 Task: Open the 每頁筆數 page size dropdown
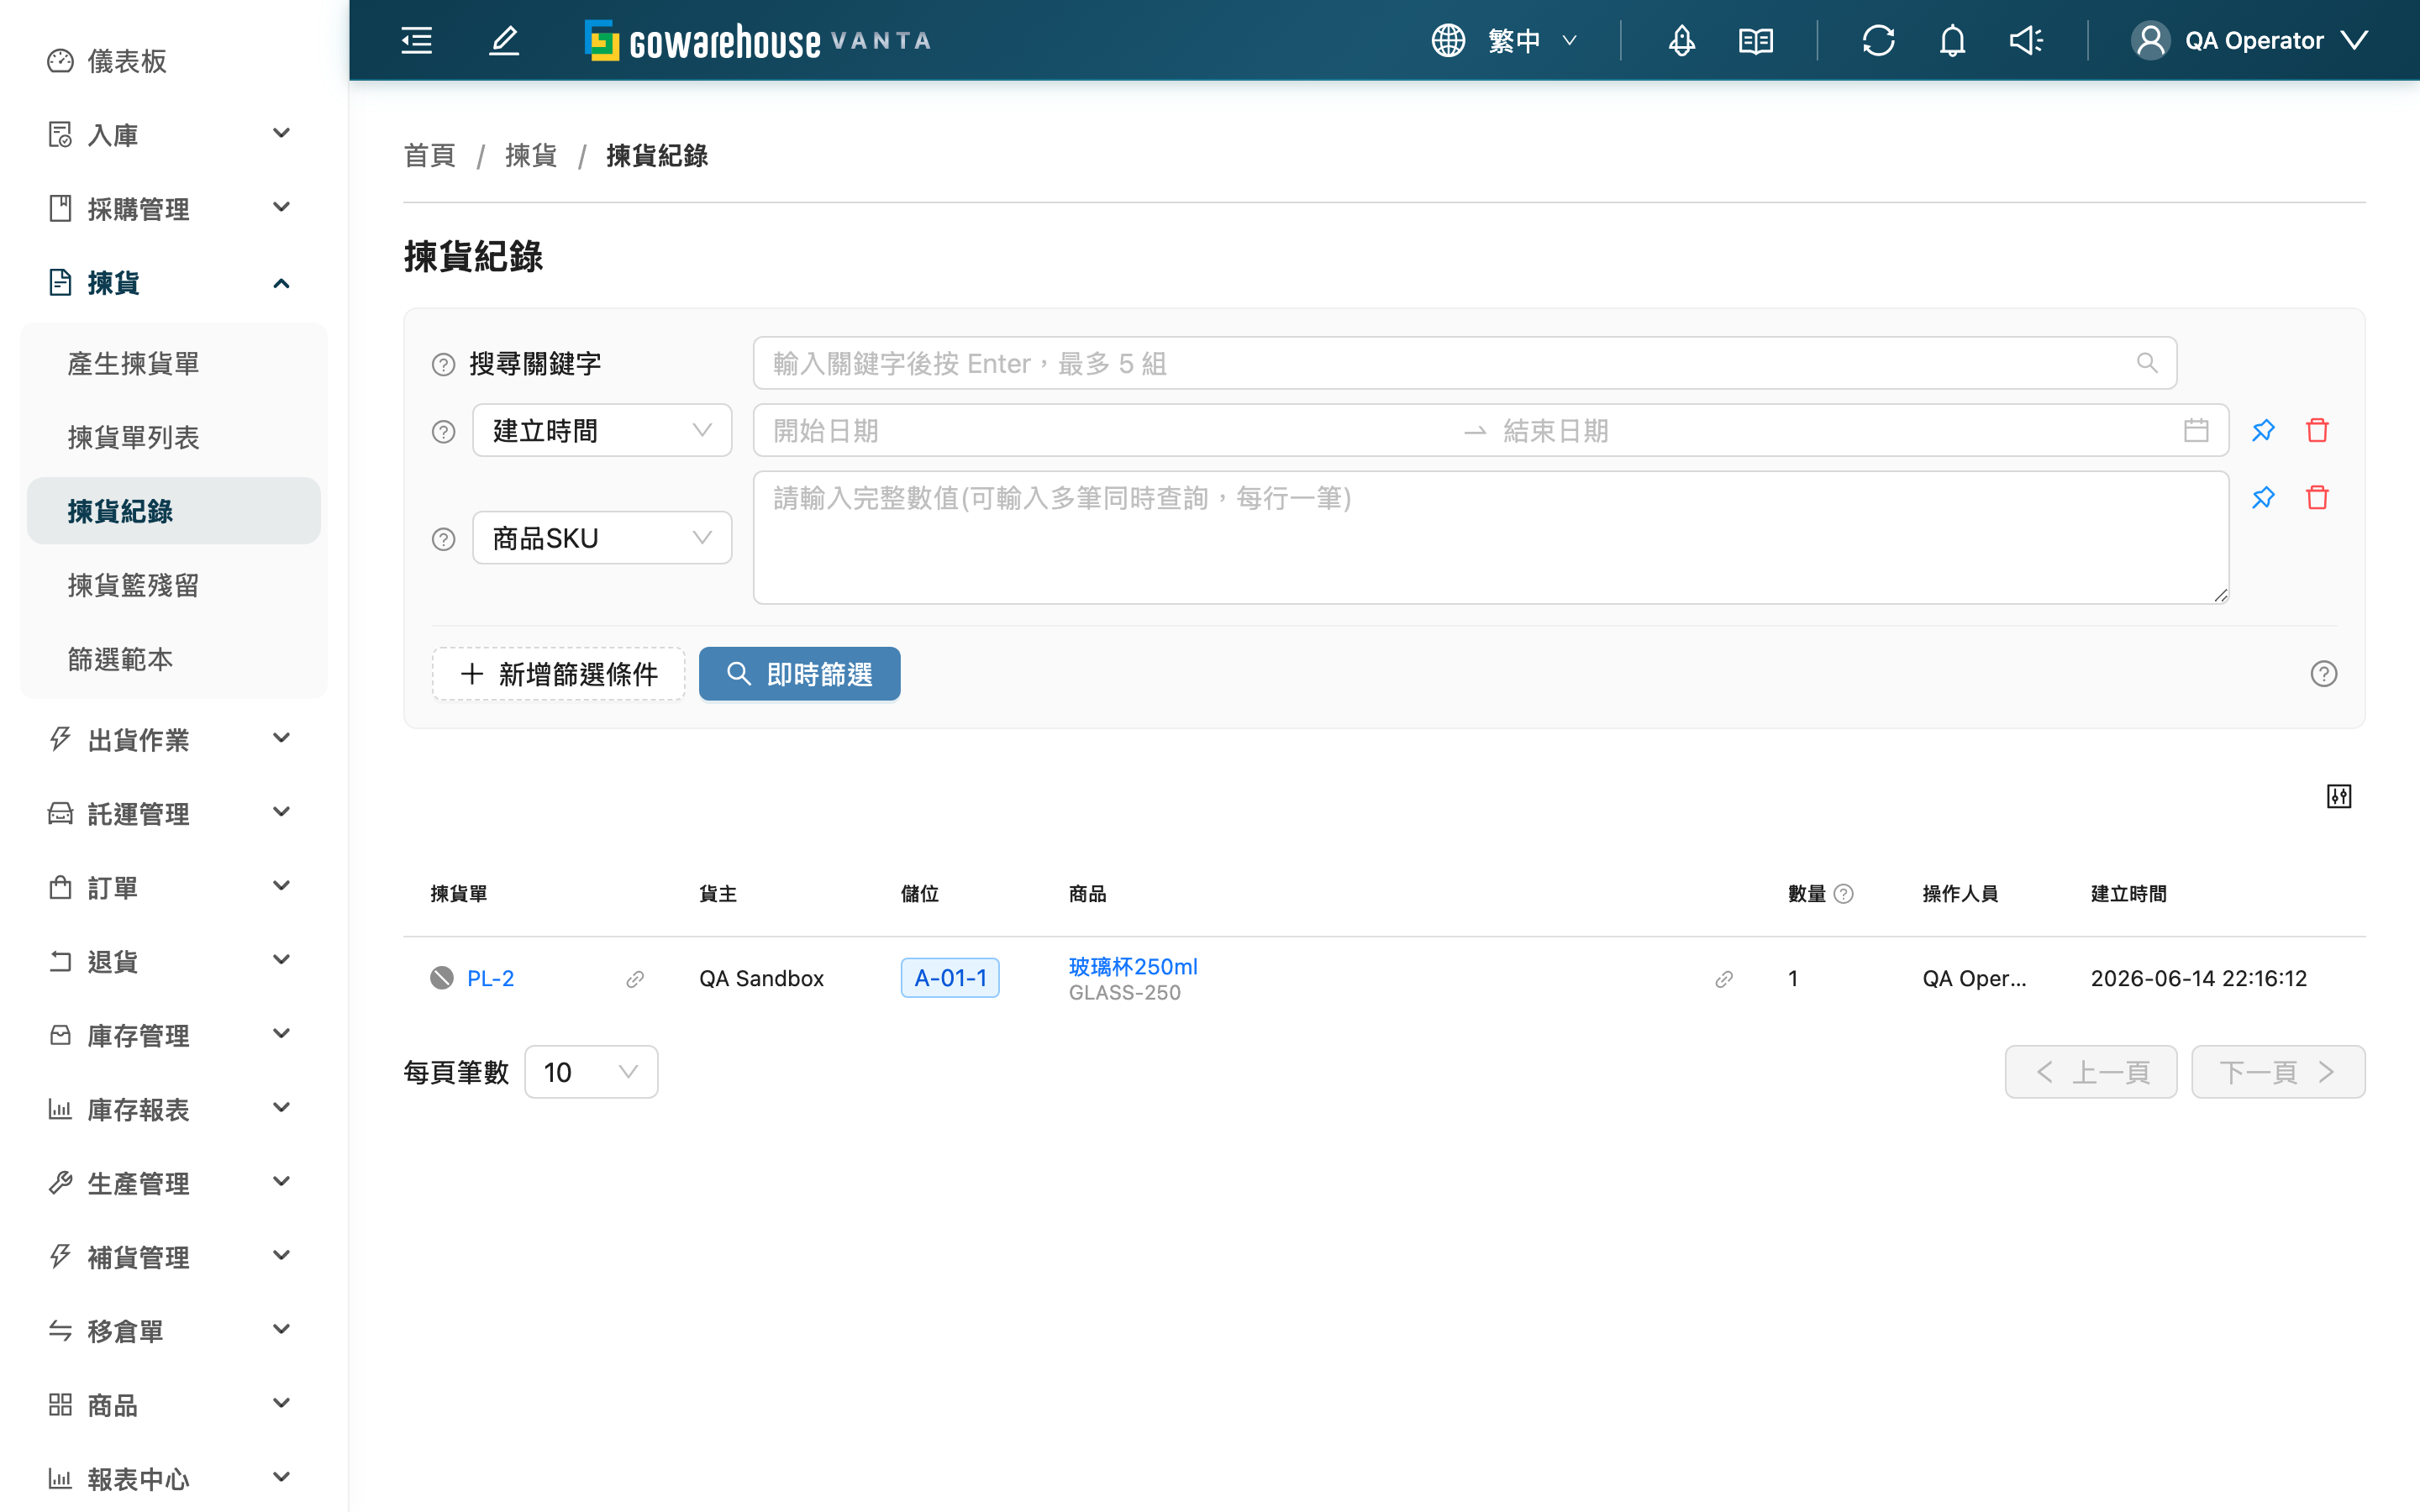click(x=591, y=1072)
